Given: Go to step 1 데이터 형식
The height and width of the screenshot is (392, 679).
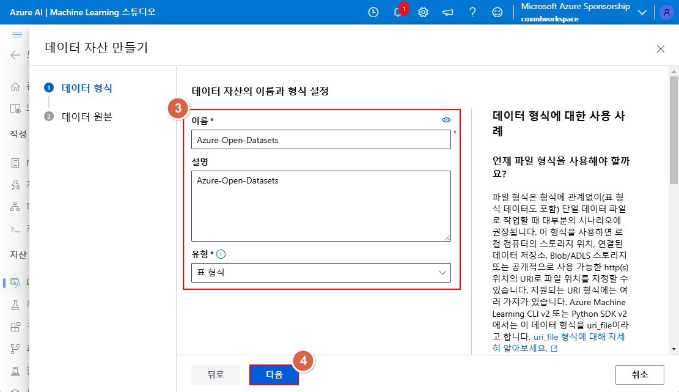Looking at the screenshot, I should click(78, 88).
